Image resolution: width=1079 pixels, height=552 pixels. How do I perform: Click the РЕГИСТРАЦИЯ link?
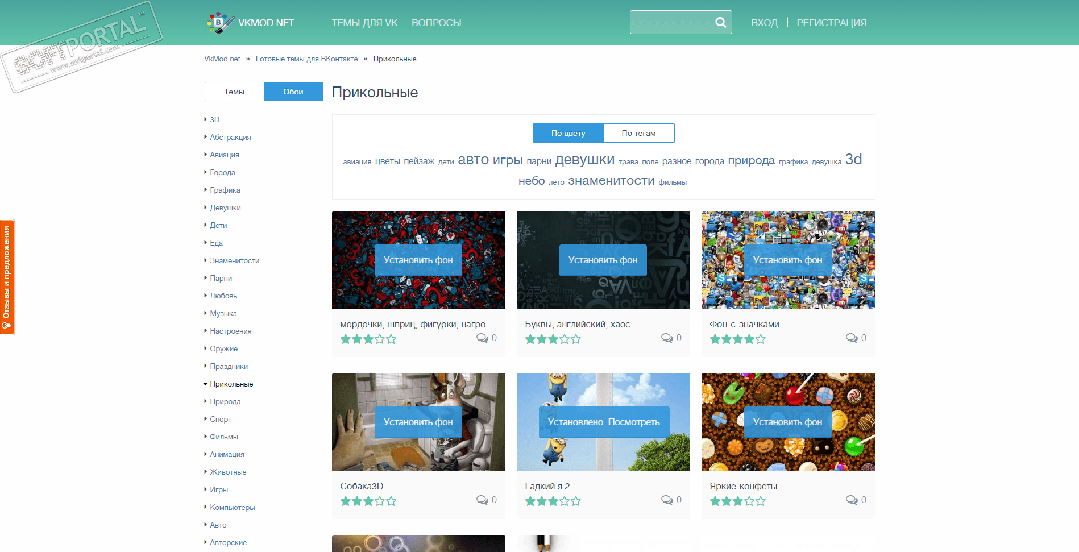tap(832, 23)
